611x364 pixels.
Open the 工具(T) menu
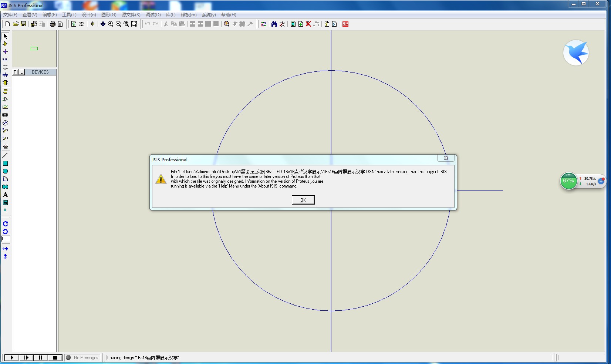pos(69,15)
